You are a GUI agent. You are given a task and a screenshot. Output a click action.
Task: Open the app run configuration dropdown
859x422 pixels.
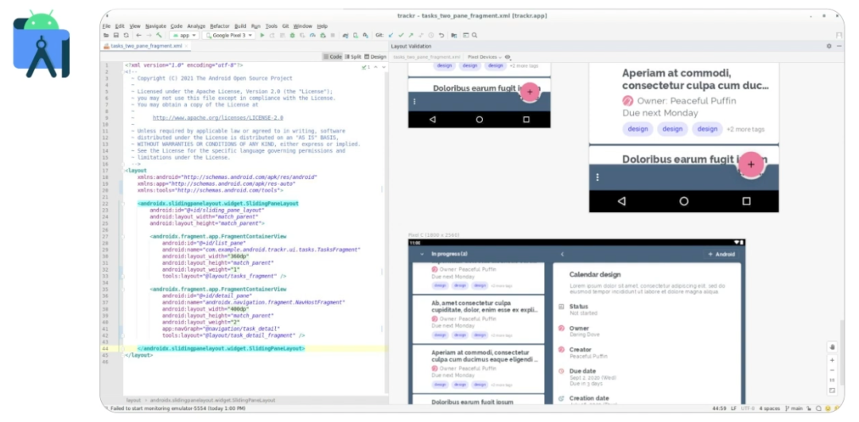(x=185, y=36)
